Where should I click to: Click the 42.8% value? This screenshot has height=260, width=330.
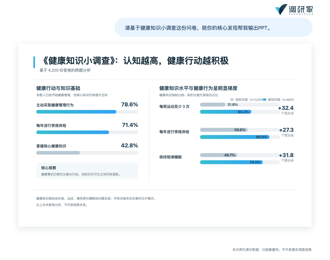130,146
